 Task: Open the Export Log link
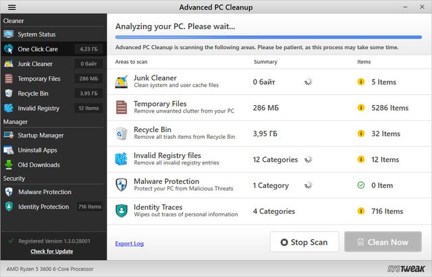click(x=129, y=243)
